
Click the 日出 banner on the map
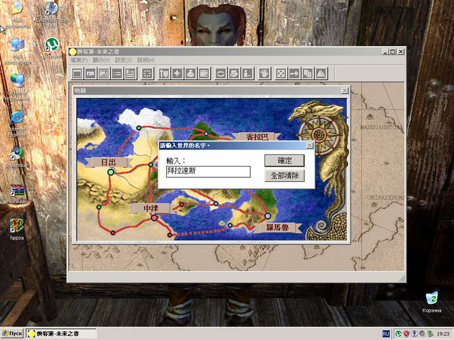tap(108, 162)
